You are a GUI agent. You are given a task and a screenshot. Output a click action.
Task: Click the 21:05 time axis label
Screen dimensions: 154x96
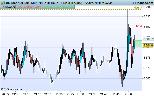[27, 94]
